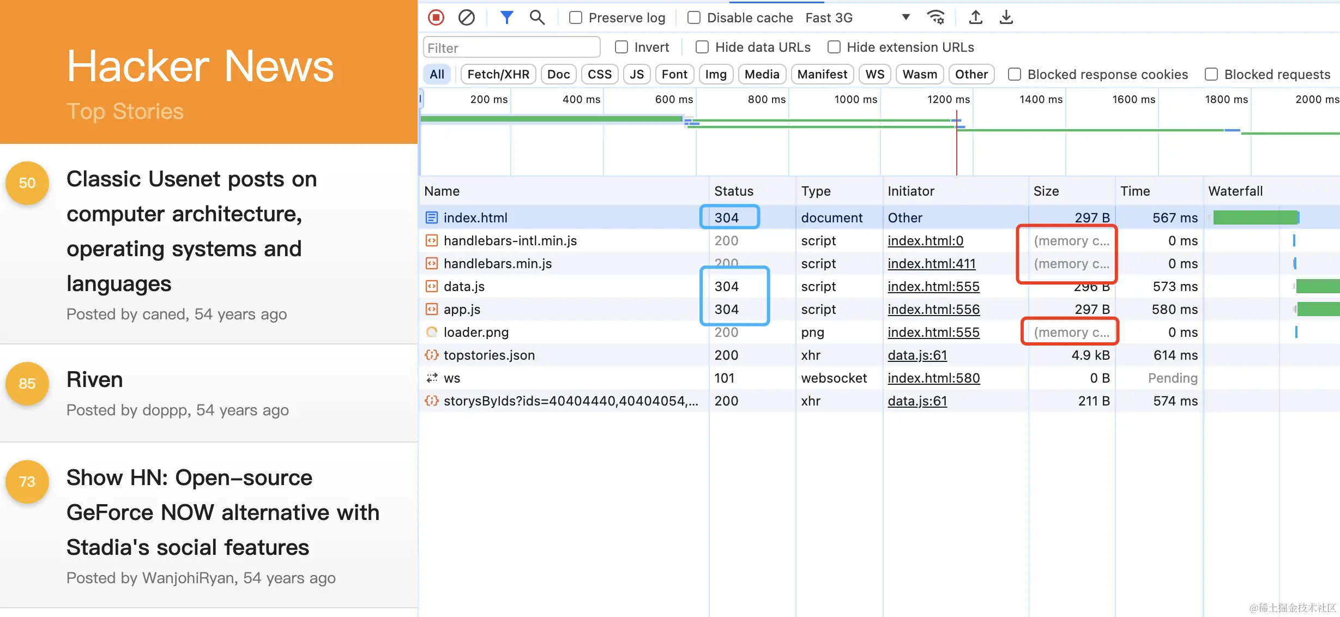This screenshot has height=617, width=1340.
Task: Focus the Filter text field
Action: 511,48
